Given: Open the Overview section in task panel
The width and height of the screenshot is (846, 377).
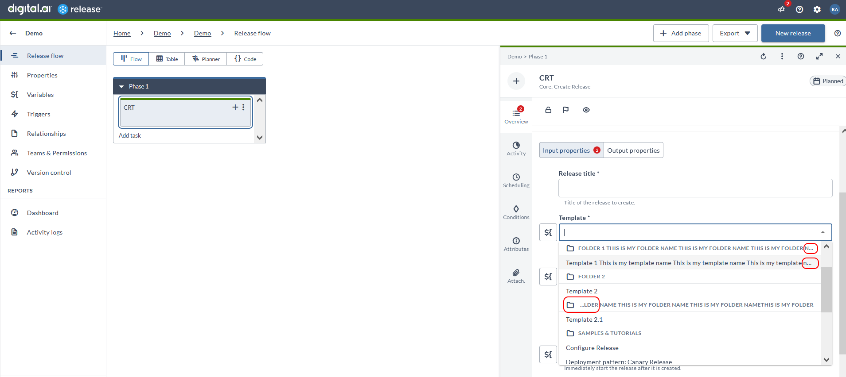Looking at the screenshot, I should [x=516, y=116].
